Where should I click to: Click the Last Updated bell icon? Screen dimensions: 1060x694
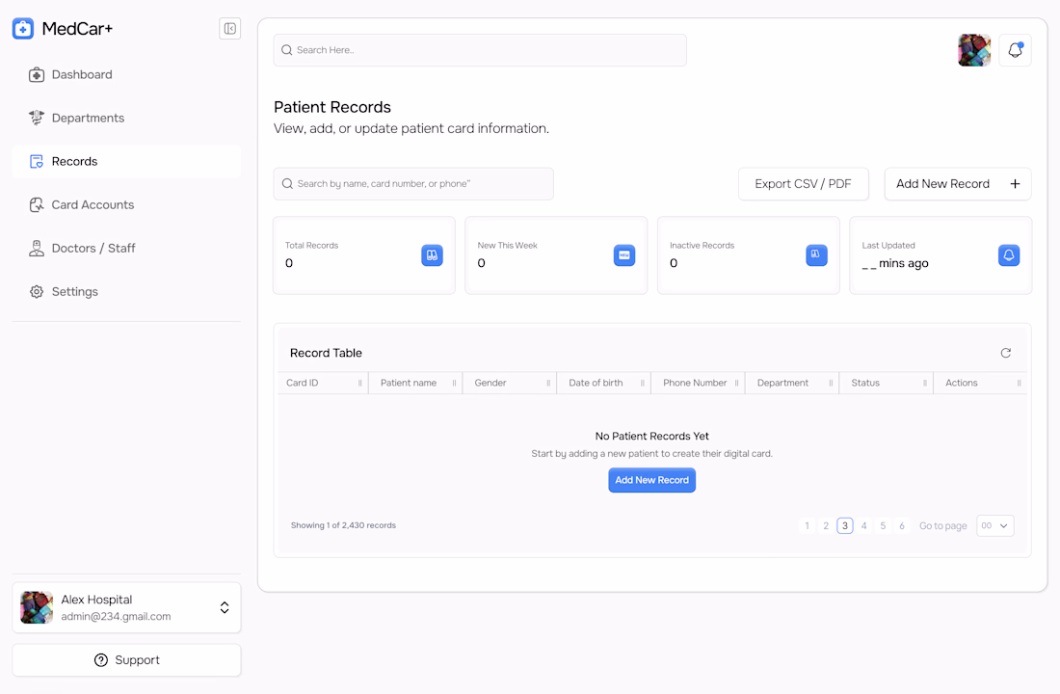[1009, 255]
